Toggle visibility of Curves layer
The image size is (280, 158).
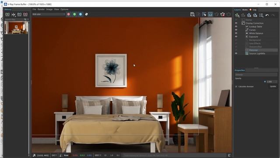coord(236,30)
